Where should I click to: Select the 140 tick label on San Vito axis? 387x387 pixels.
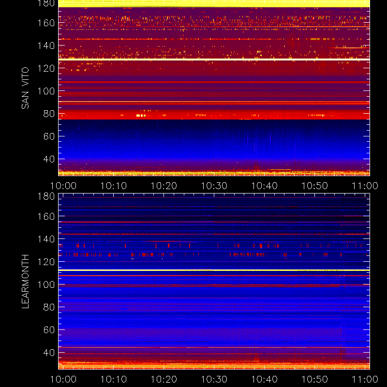tap(46, 45)
